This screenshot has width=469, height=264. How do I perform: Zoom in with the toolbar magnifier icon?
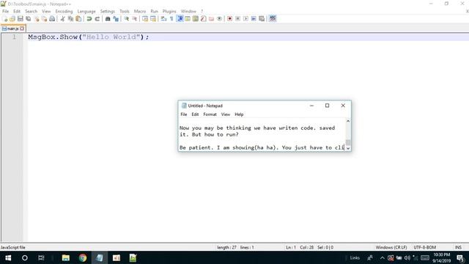click(127, 19)
